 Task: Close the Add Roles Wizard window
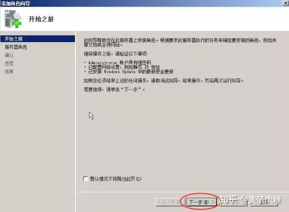point(286,3)
